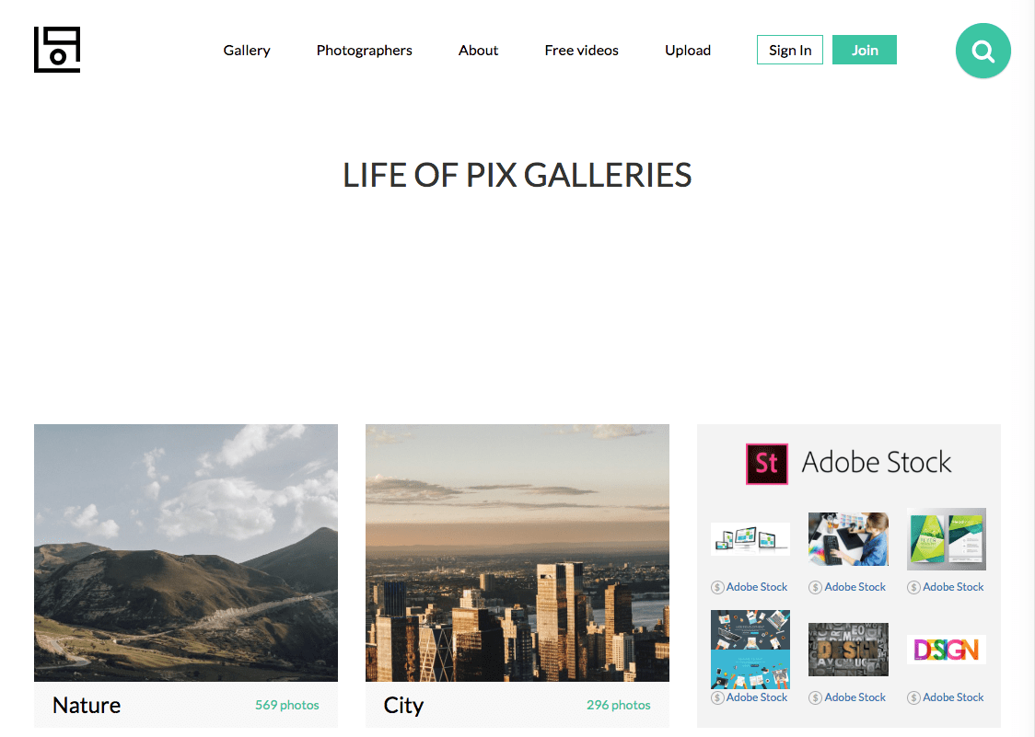Click the Nature gallery title
The height and width of the screenshot is (737, 1035).
coord(87,706)
